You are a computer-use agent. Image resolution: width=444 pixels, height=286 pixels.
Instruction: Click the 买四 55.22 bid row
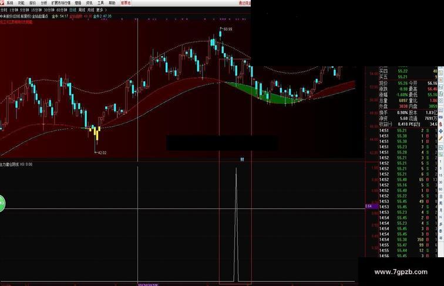tap(408, 71)
